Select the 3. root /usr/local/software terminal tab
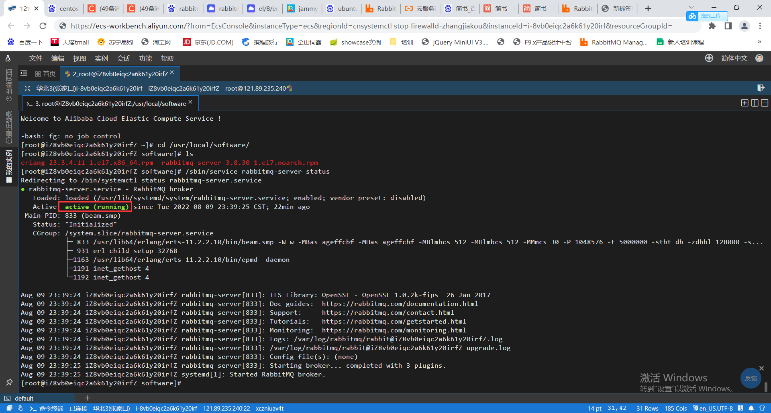 tap(110, 103)
